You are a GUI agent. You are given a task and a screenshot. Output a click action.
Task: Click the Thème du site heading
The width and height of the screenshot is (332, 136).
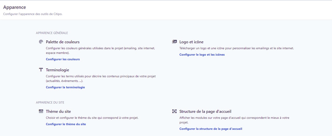point(58,111)
